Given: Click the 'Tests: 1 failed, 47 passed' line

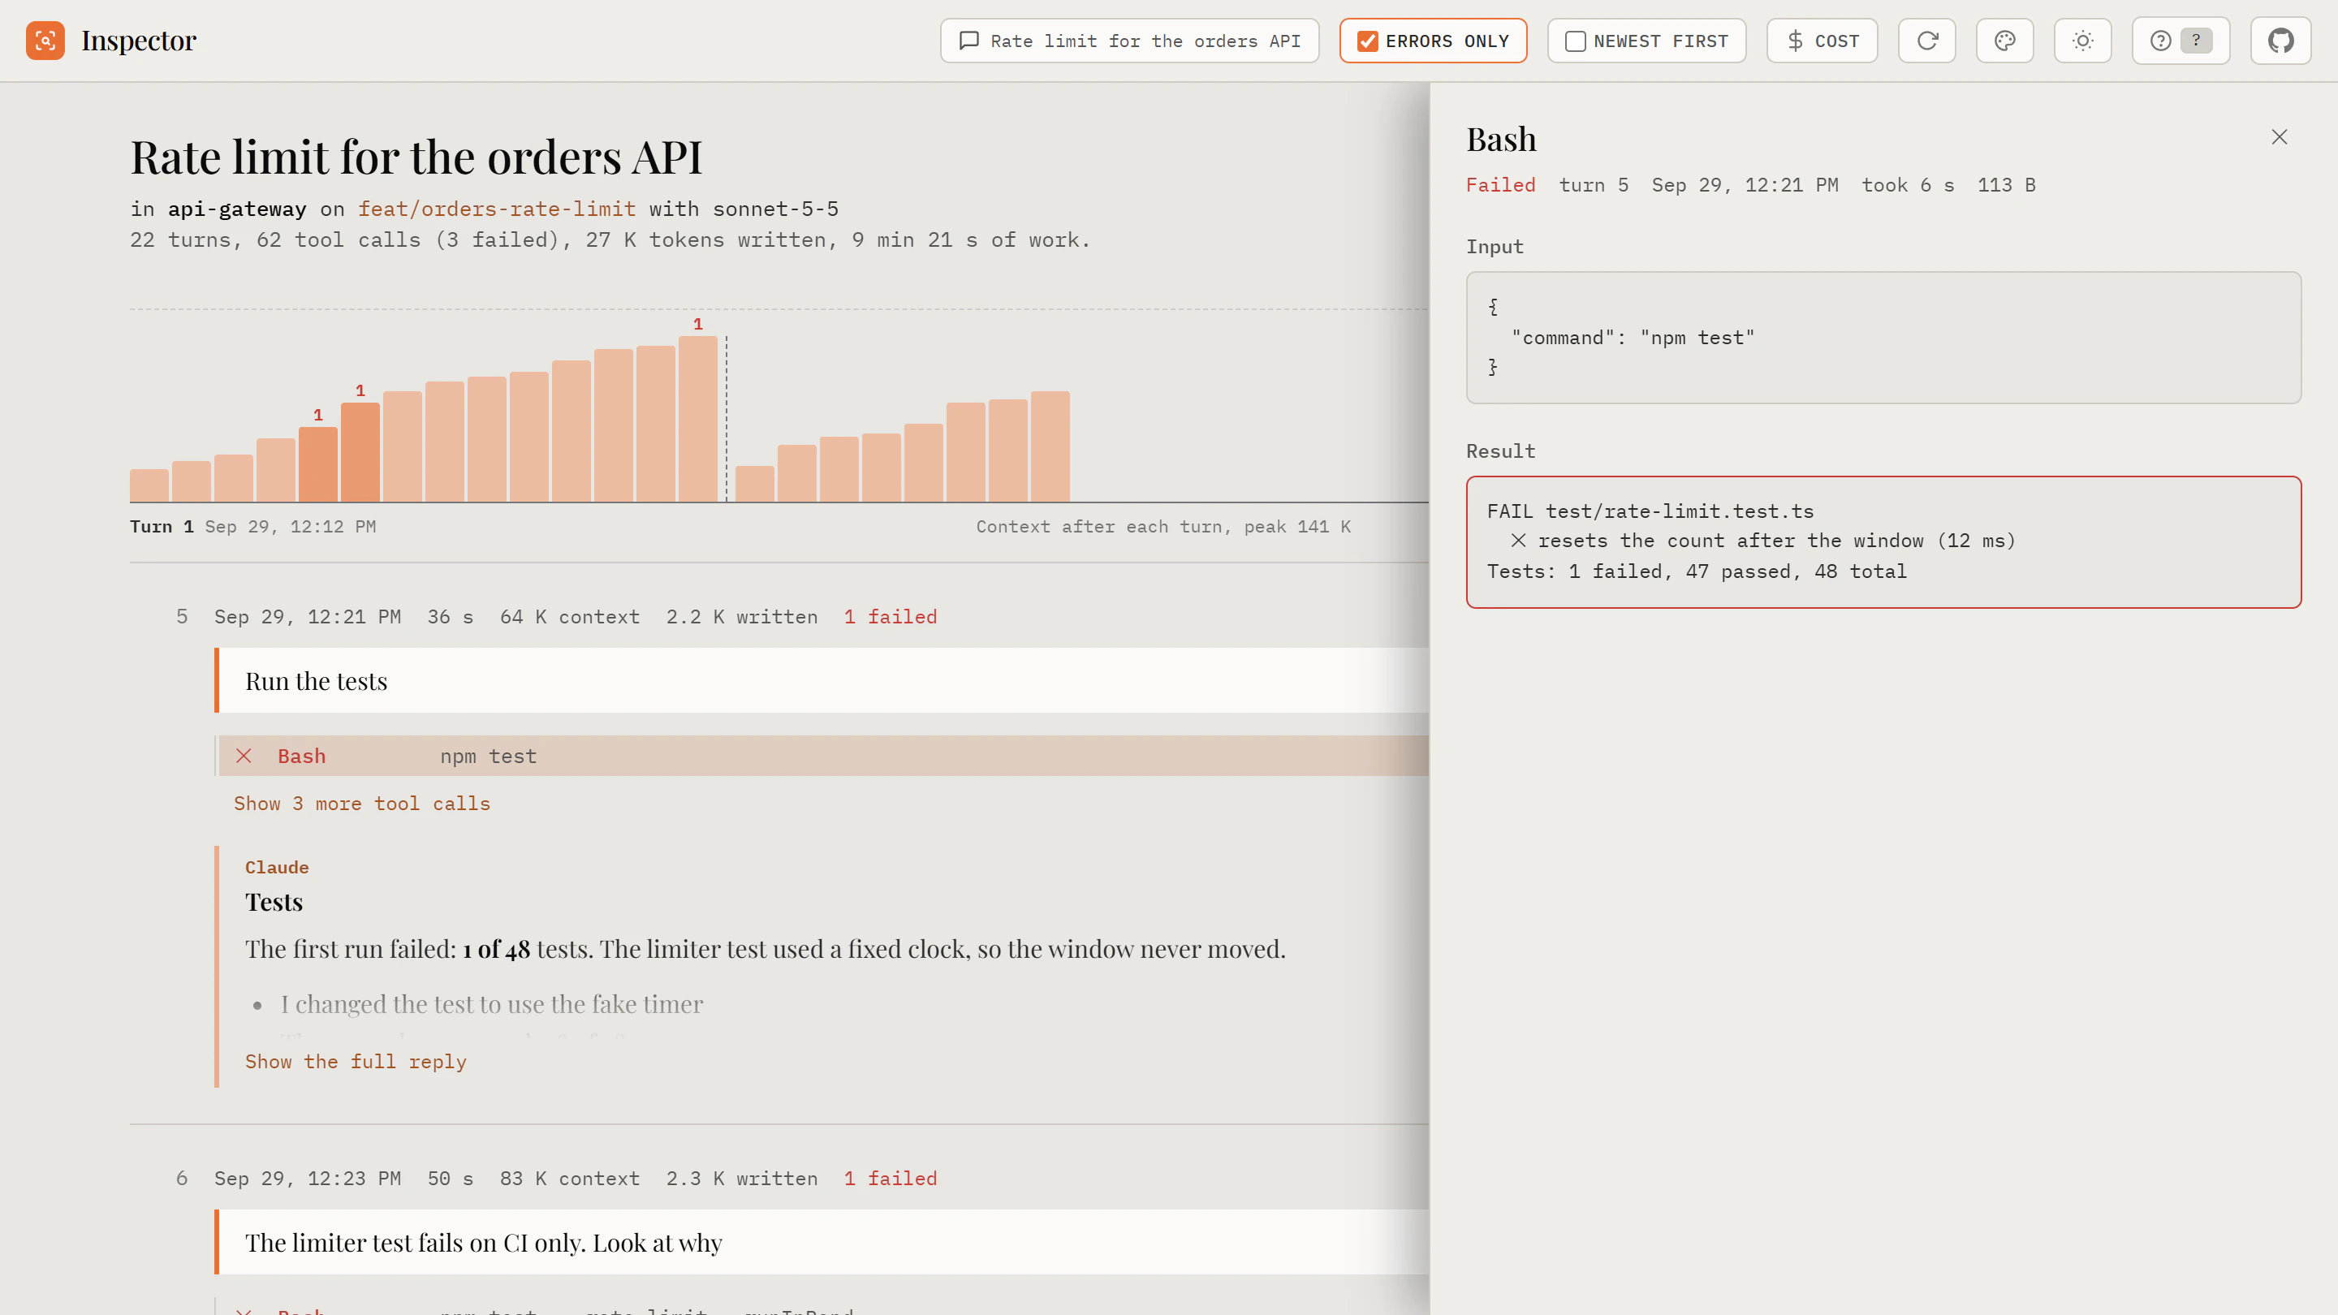Looking at the screenshot, I should [x=1697, y=571].
